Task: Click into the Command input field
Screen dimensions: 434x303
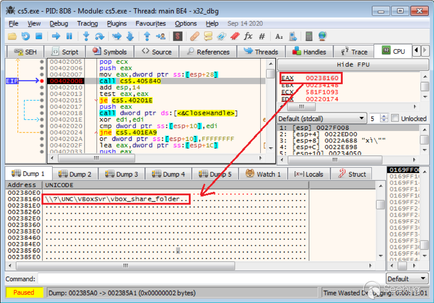Action: (x=210, y=279)
